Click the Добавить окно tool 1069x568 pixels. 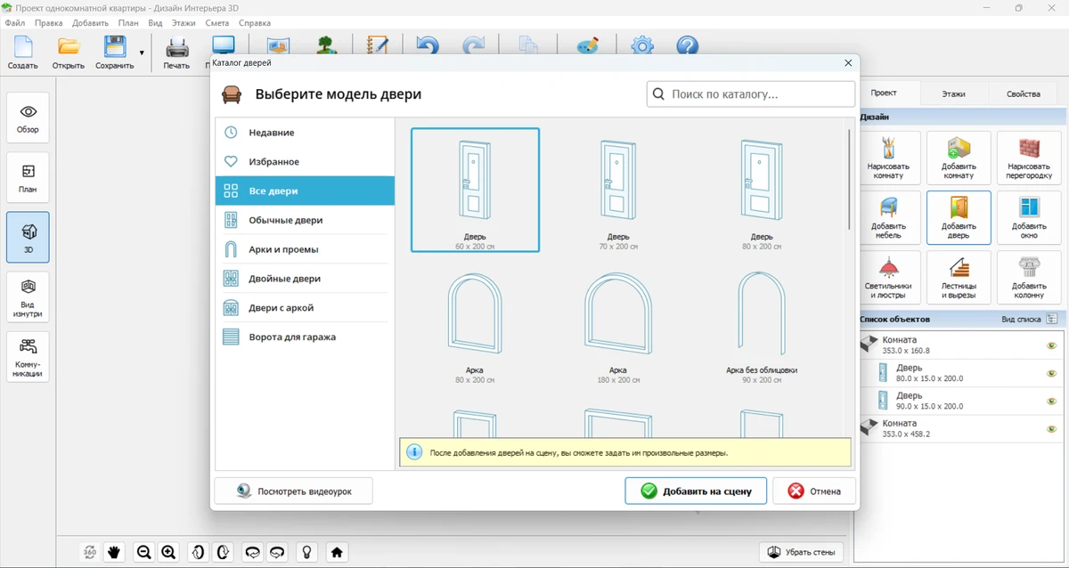[x=1029, y=217]
